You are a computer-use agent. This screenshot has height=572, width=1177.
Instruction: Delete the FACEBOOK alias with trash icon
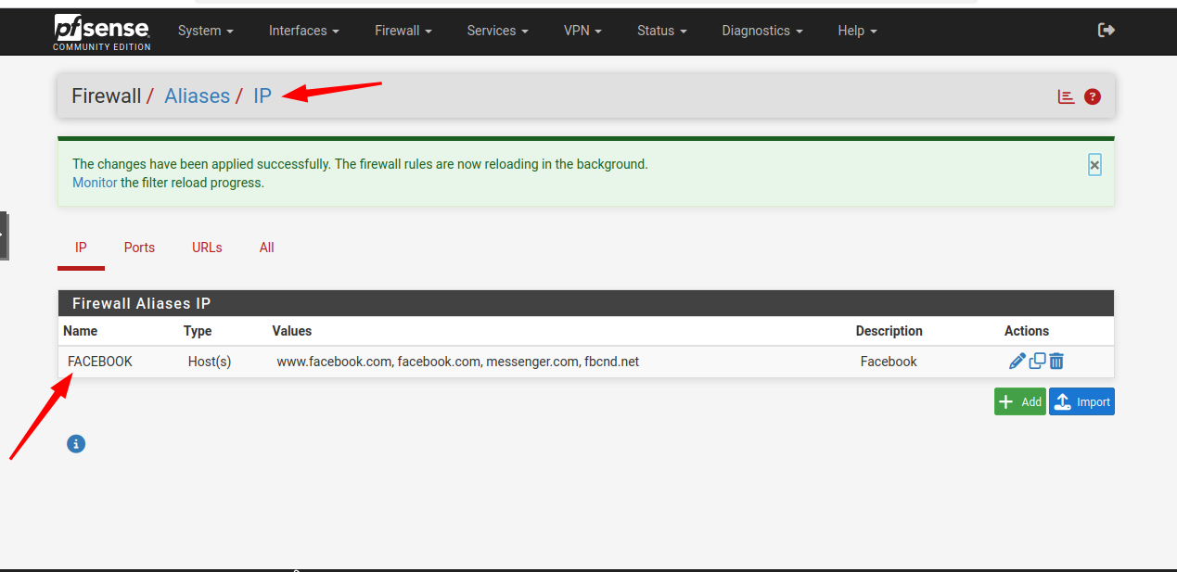coord(1056,362)
